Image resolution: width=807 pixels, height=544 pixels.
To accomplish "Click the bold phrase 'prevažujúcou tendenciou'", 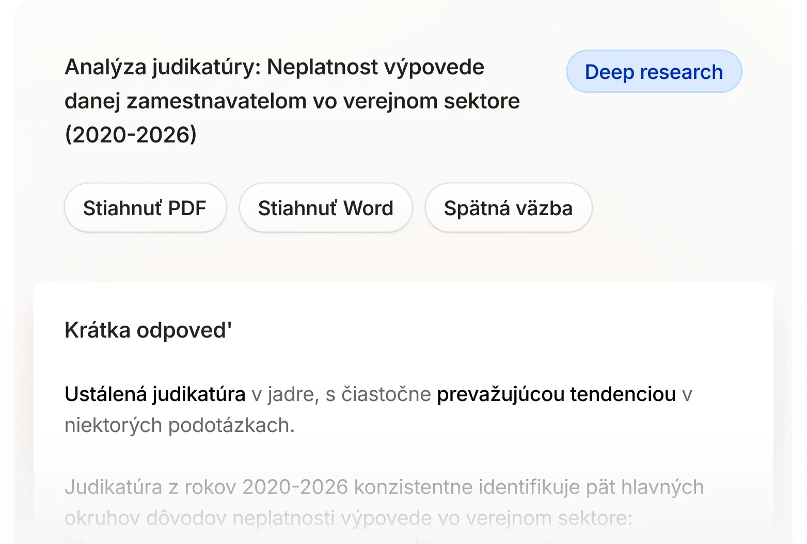I will (556, 394).
